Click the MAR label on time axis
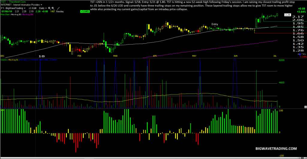This screenshot has height=159, width=307. (x=115, y=56)
